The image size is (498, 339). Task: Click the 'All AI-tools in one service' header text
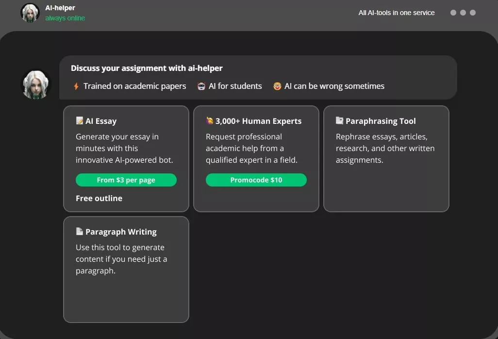click(x=397, y=13)
